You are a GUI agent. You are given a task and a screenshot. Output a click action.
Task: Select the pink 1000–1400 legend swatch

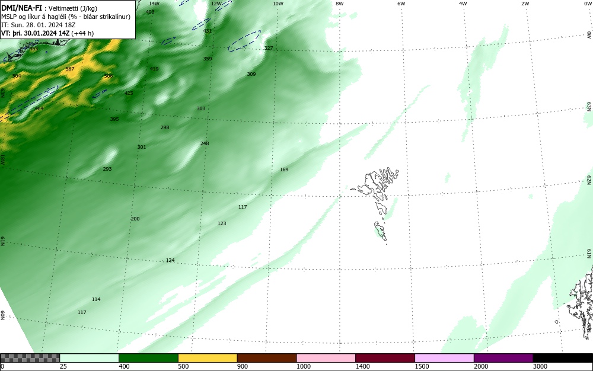click(x=326, y=358)
